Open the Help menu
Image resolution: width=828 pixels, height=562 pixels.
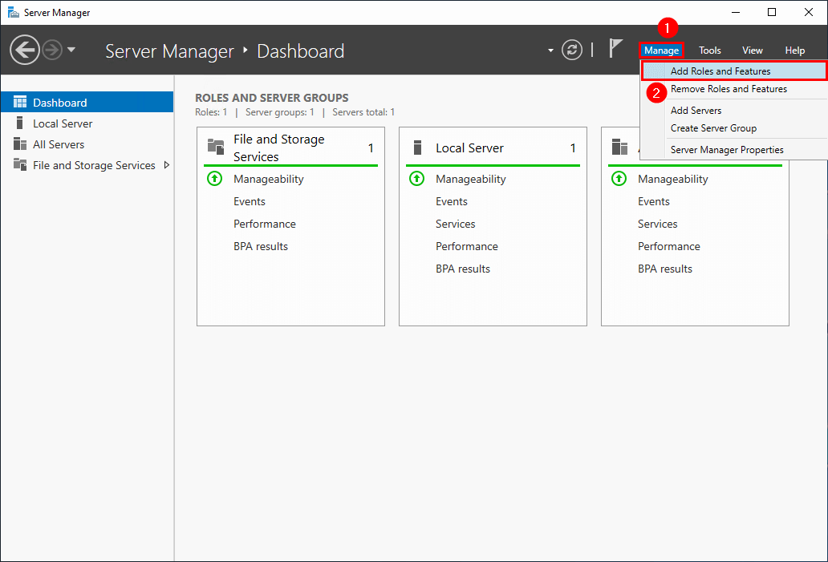point(795,51)
